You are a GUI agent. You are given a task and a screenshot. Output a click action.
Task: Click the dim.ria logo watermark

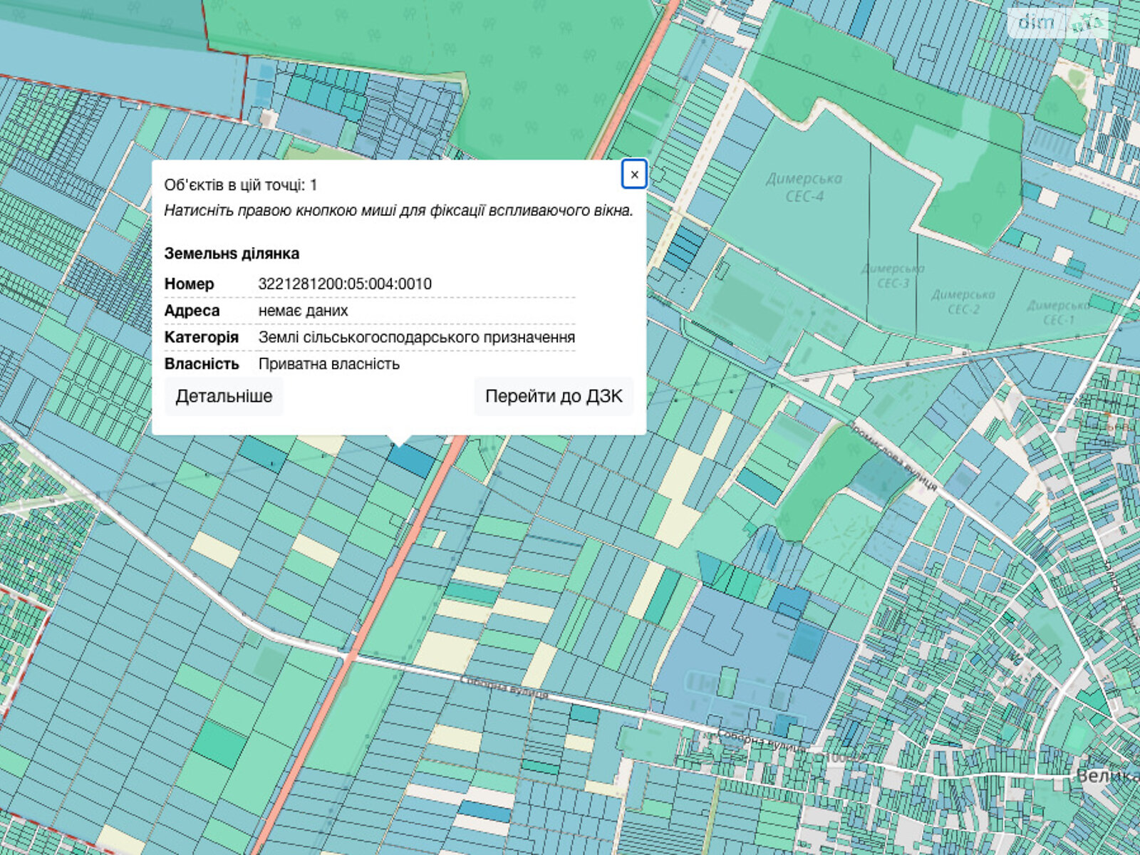1059,24
